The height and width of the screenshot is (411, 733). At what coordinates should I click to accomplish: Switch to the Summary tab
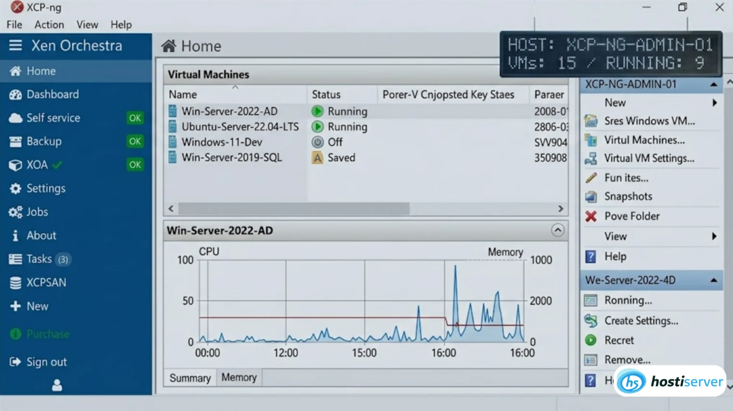(x=190, y=378)
